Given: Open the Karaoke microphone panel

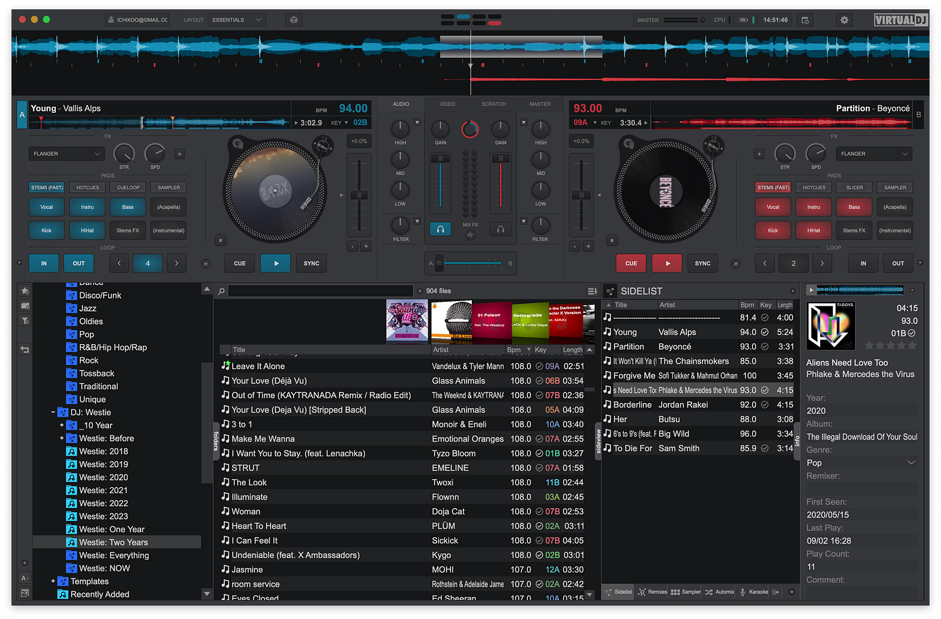Looking at the screenshot, I should pyautogui.click(x=754, y=591).
